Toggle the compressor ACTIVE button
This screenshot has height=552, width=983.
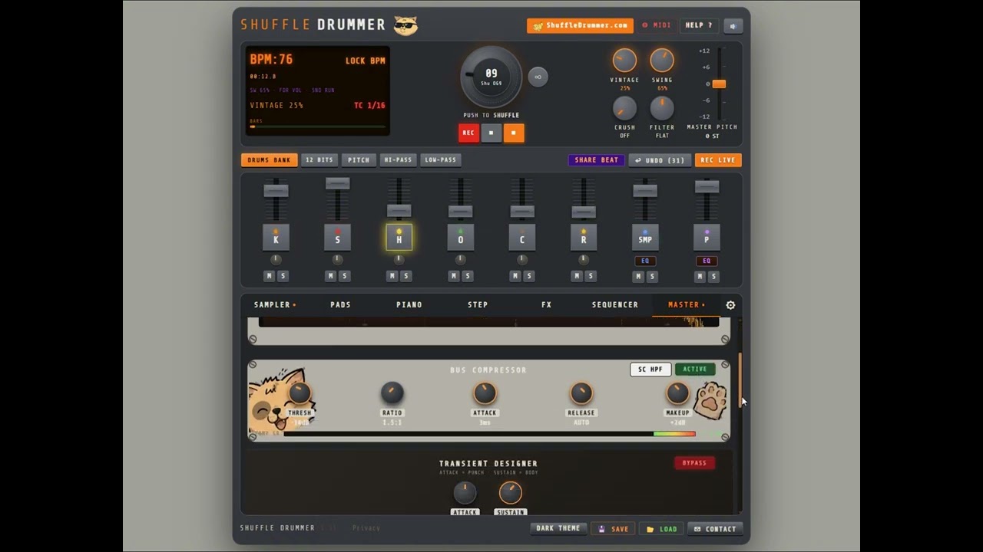point(694,370)
